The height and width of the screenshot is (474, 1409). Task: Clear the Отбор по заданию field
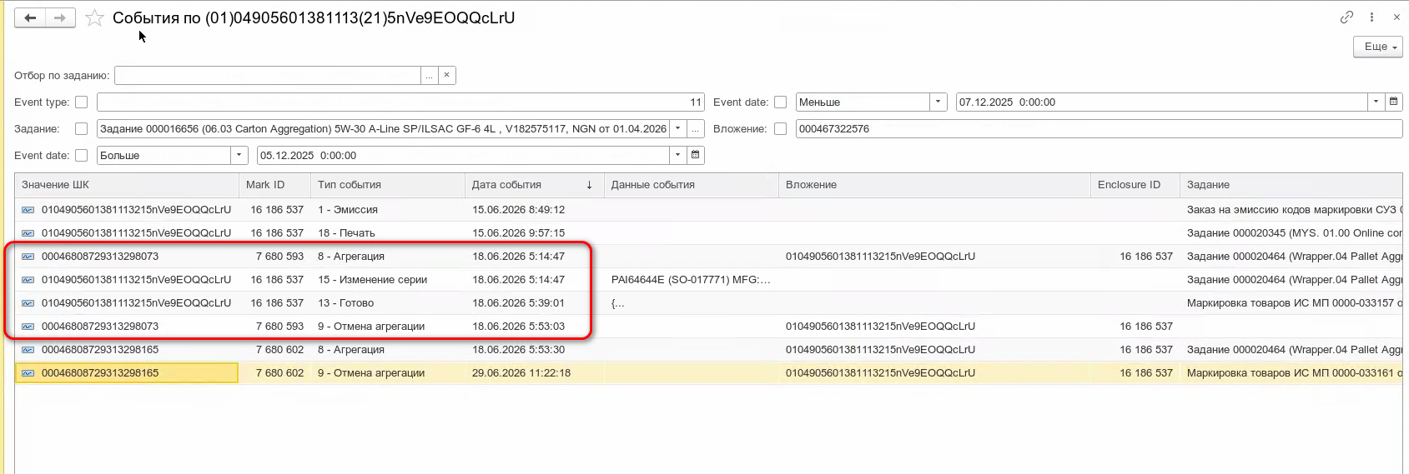pyautogui.click(x=447, y=75)
